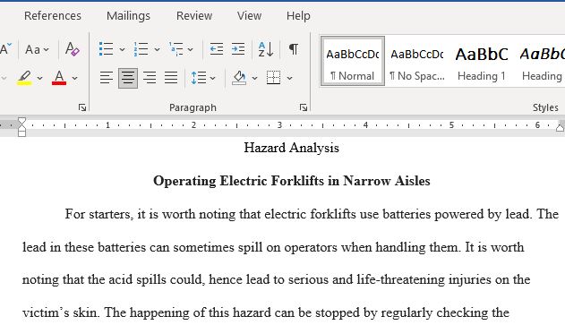Open the numbering library dropdown arrow
The height and width of the screenshot is (325, 565).
pos(157,49)
